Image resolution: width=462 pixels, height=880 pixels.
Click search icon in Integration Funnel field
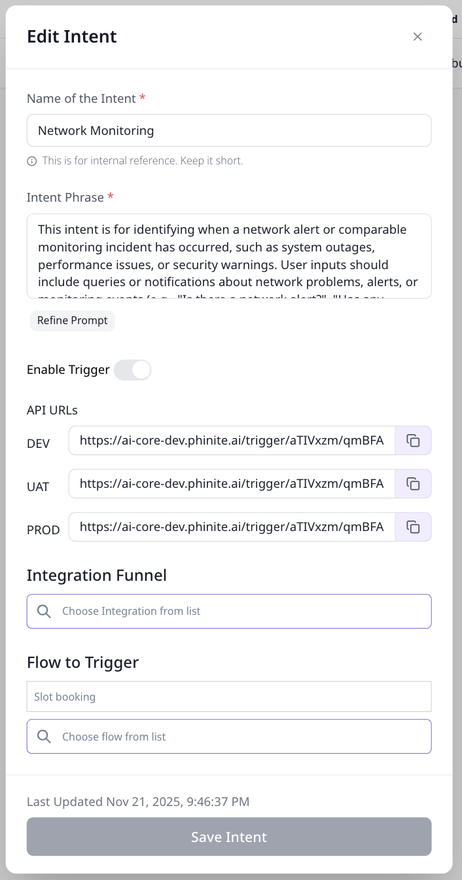44,611
